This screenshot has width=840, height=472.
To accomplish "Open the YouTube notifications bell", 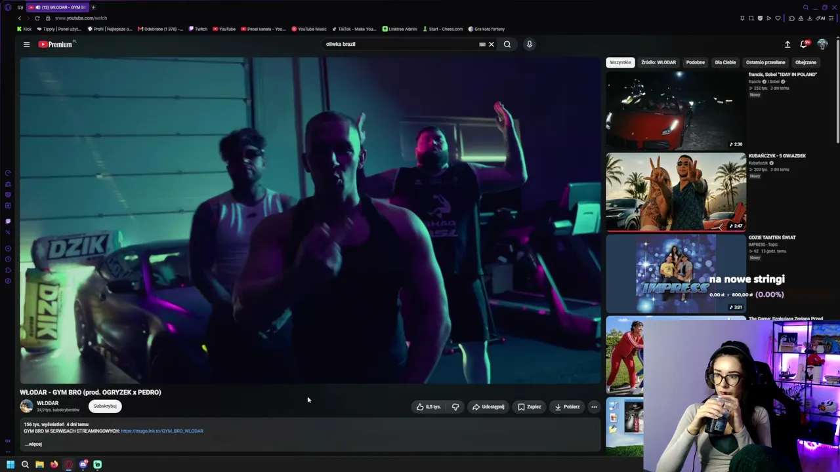I will (804, 45).
